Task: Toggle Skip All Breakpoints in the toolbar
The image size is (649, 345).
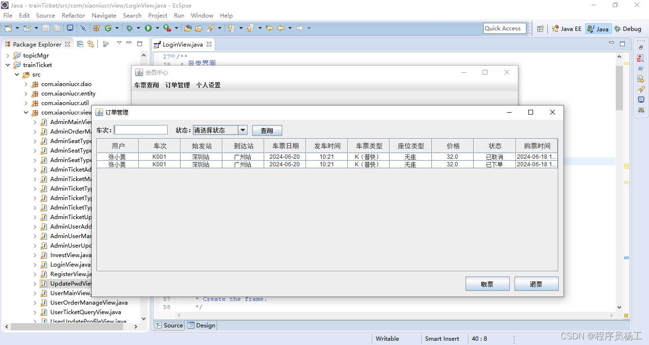Action: [x=83, y=28]
